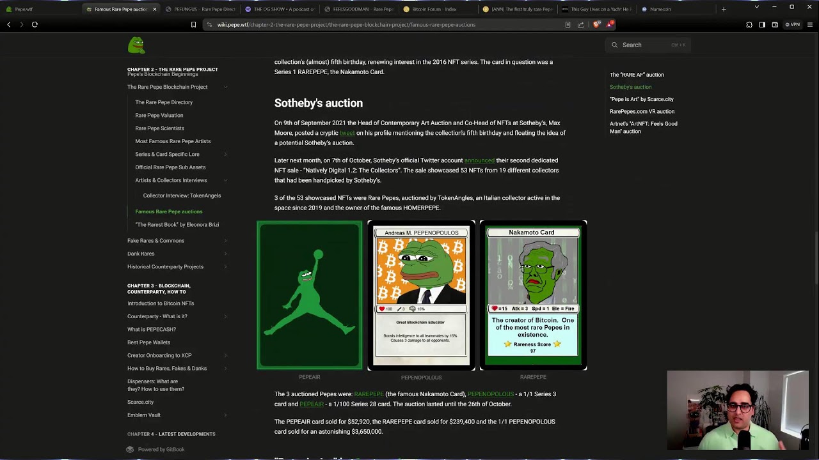This screenshot has height=460, width=819.
Task: Collapse The Rare Pepe Blockchain Project section
Action: tap(225, 87)
